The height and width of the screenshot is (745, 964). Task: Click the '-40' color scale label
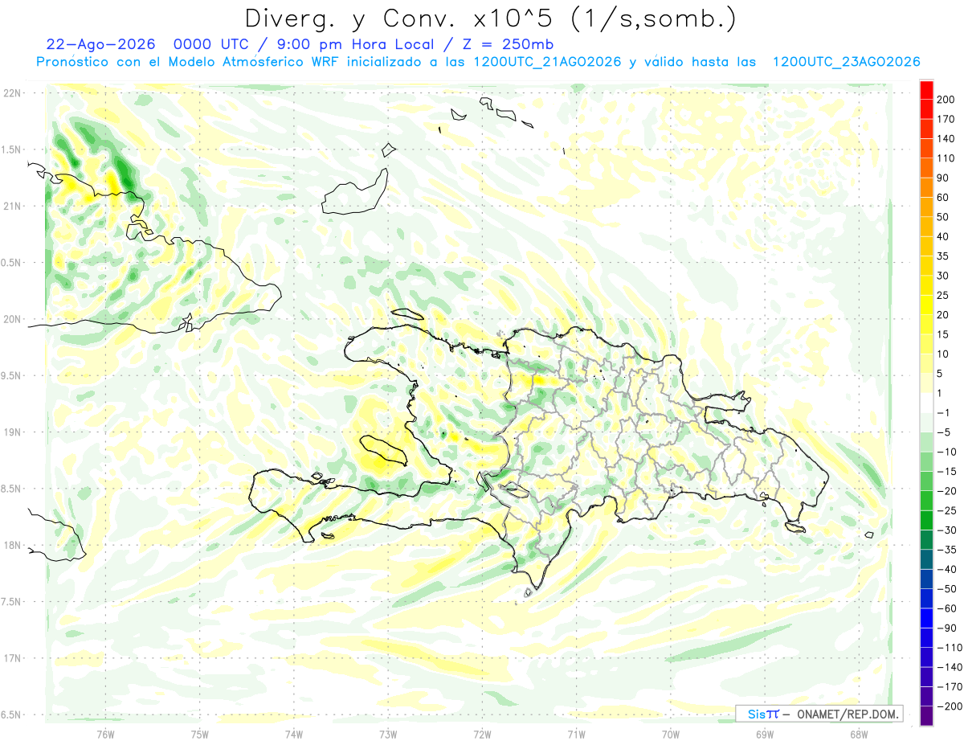point(946,570)
